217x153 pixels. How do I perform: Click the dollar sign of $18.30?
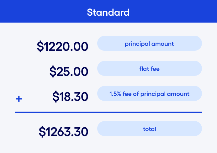pos(56,97)
